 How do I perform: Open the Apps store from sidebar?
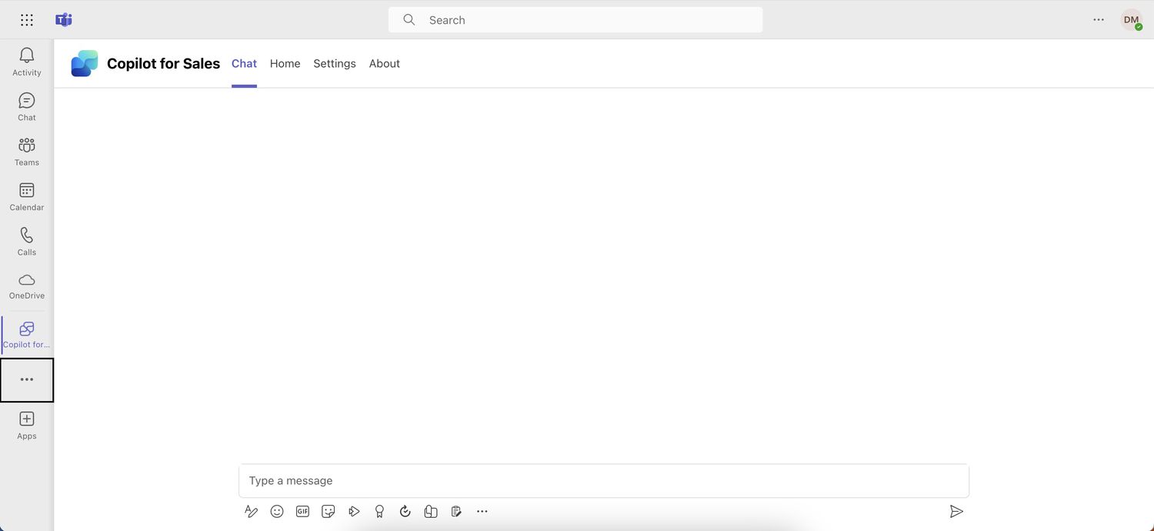pos(26,425)
